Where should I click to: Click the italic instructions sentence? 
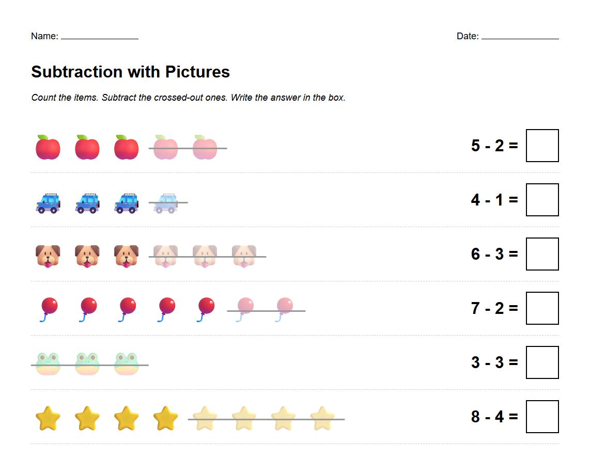188,98
